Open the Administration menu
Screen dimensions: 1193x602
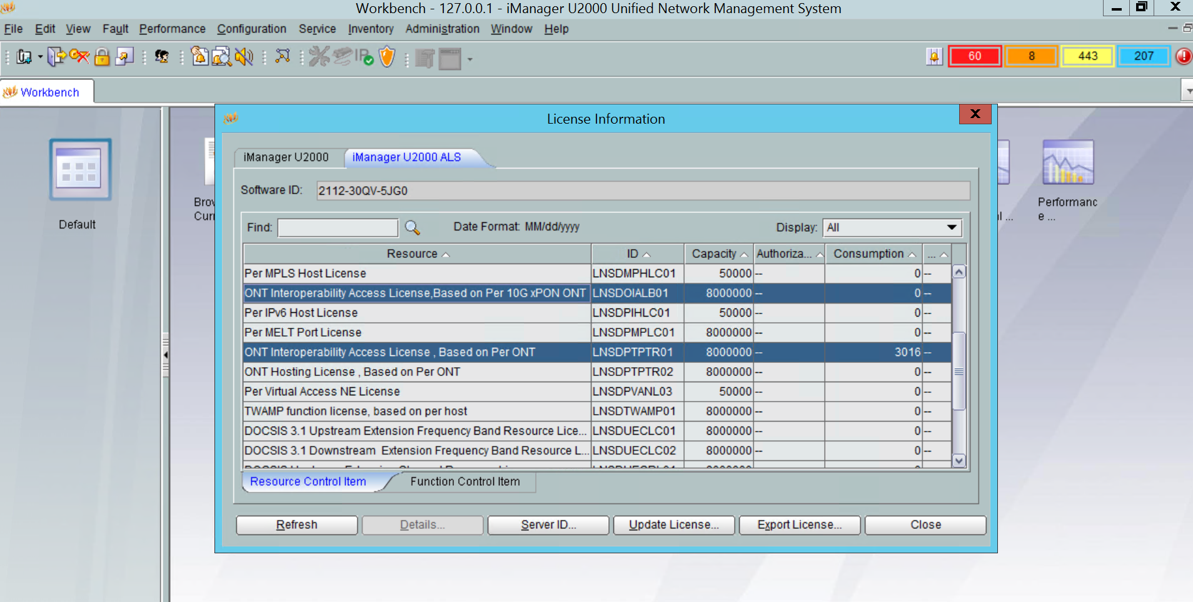pyautogui.click(x=442, y=29)
